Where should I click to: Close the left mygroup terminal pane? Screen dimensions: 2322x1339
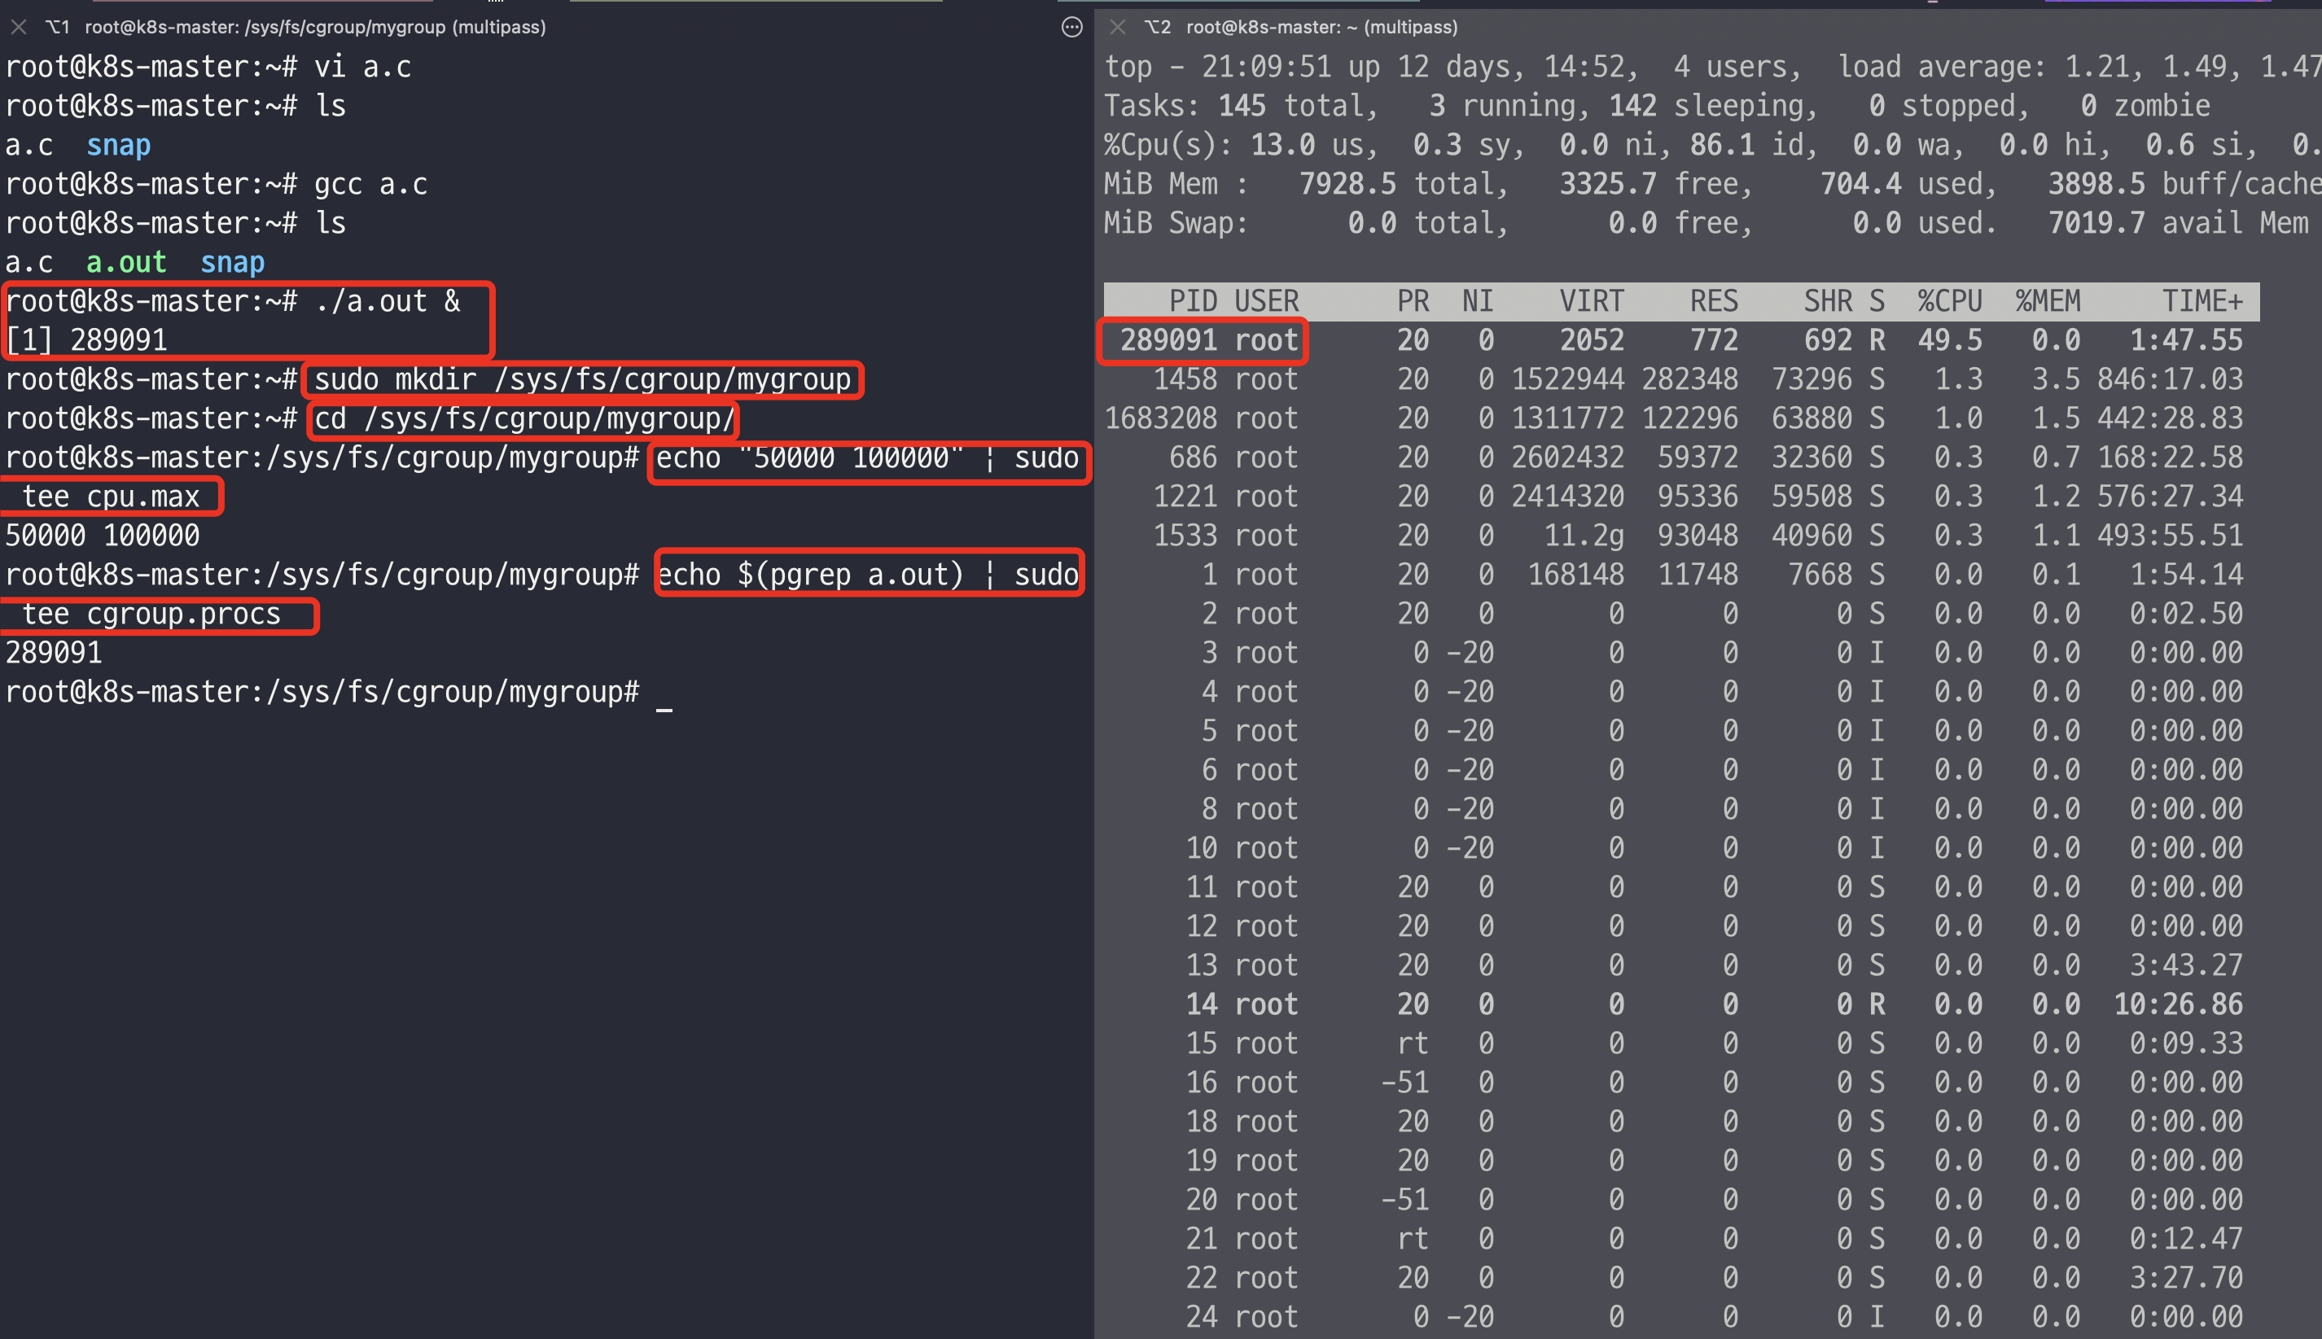(x=19, y=28)
